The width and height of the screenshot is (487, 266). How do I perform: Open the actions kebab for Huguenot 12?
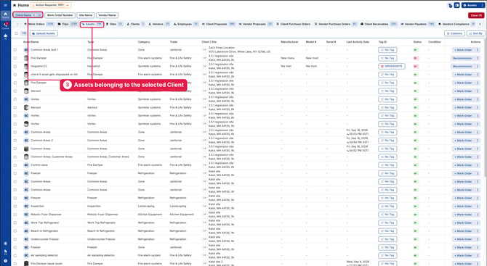(478, 66)
